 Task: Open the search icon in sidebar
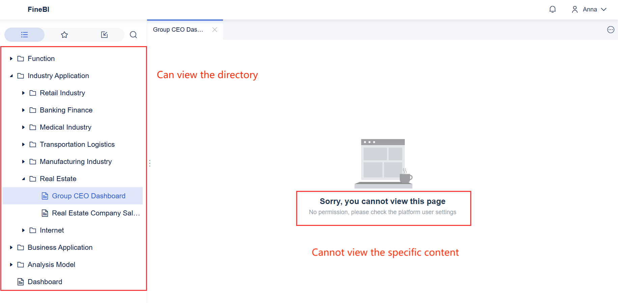pyautogui.click(x=133, y=35)
